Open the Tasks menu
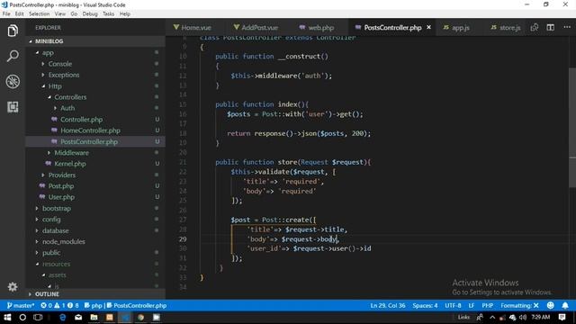 coord(108,13)
